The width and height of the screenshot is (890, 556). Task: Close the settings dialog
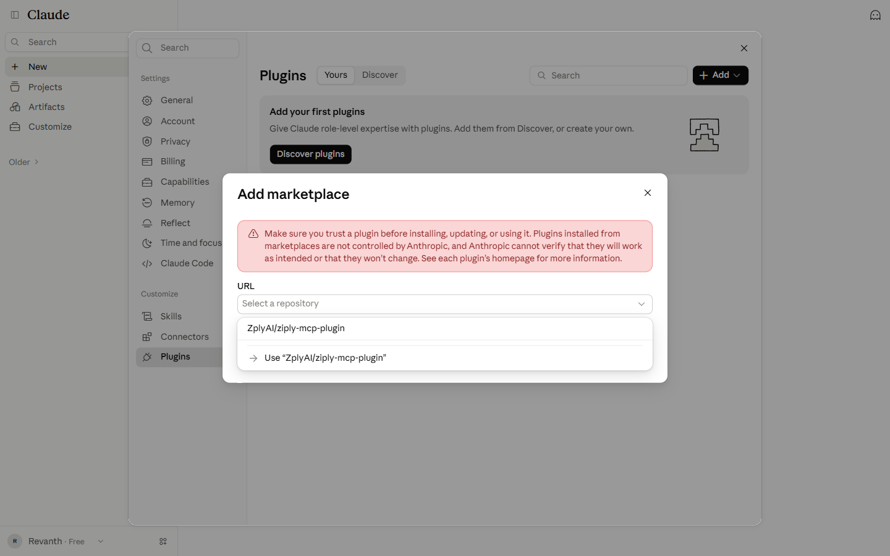[x=744, y=48]
